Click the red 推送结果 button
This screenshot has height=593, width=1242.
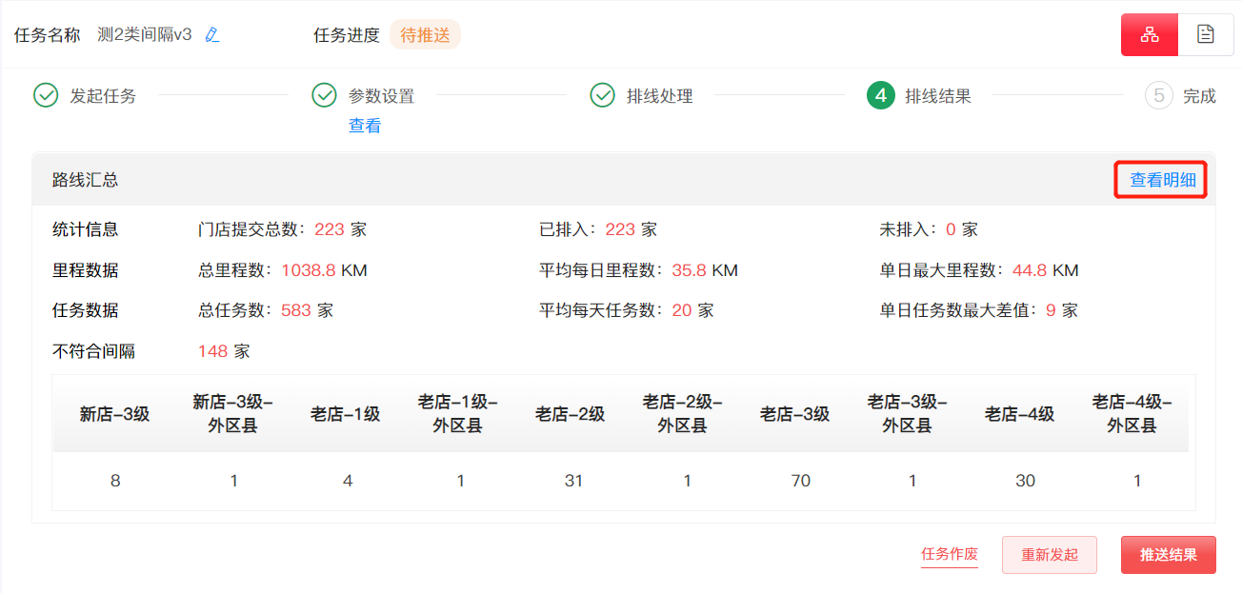point(1169,555)
